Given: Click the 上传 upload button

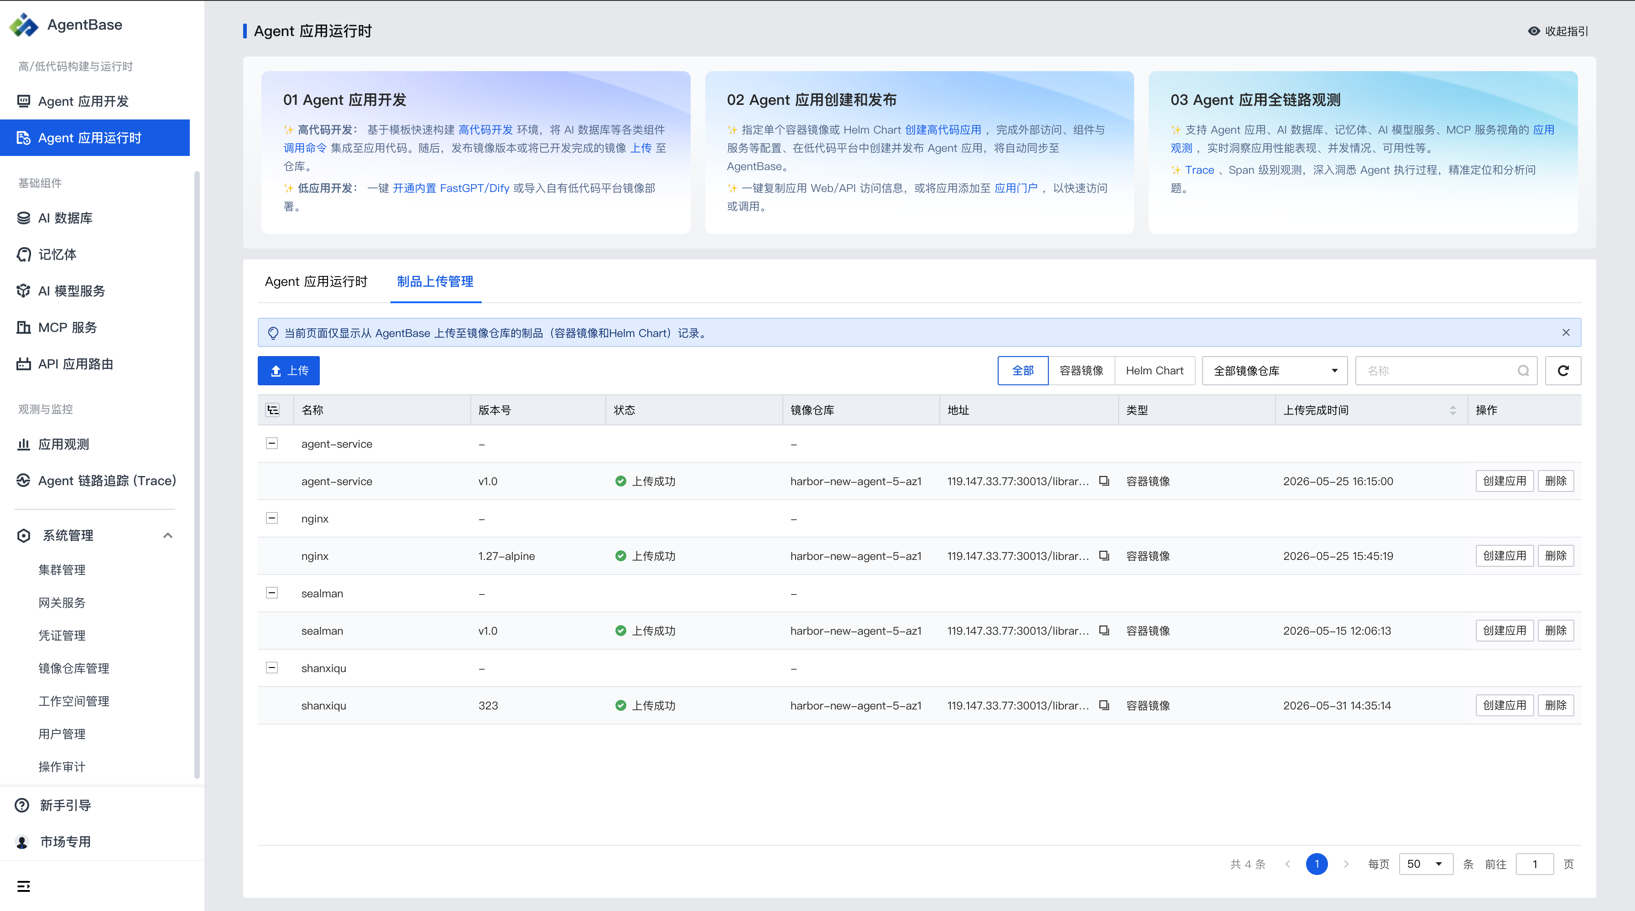Looking at the screenshot, I should (x=289, y=371).
